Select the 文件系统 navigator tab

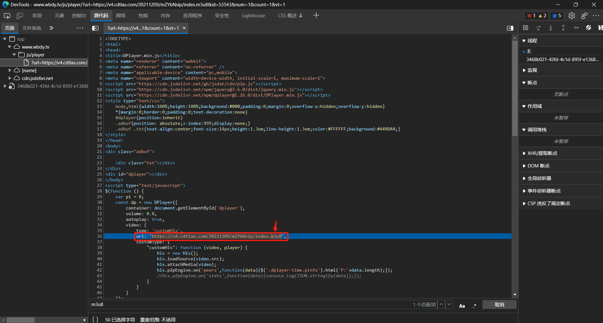32,28
